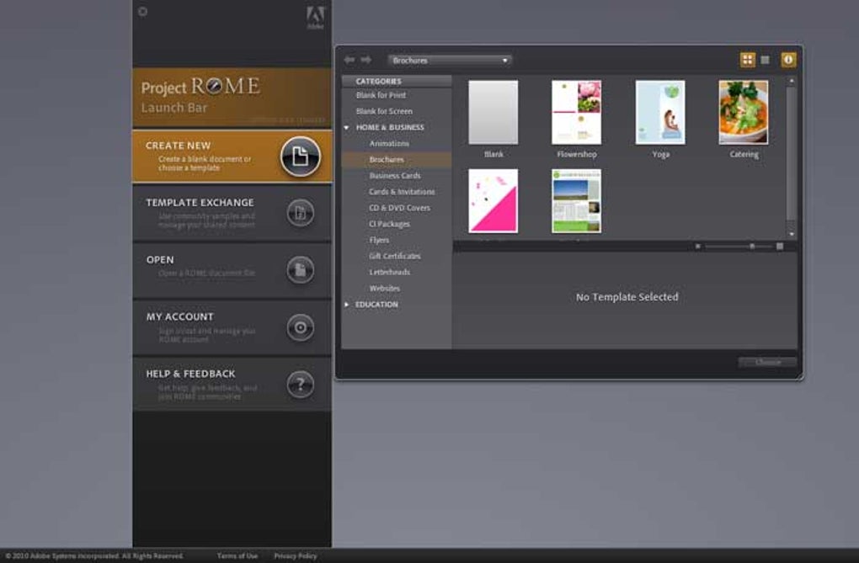Select the Animations category

click(389, 144)
